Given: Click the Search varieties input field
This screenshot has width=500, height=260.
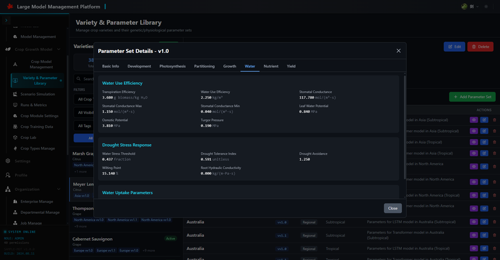Looking at the screenshot, I should click(x=84, y=79).
